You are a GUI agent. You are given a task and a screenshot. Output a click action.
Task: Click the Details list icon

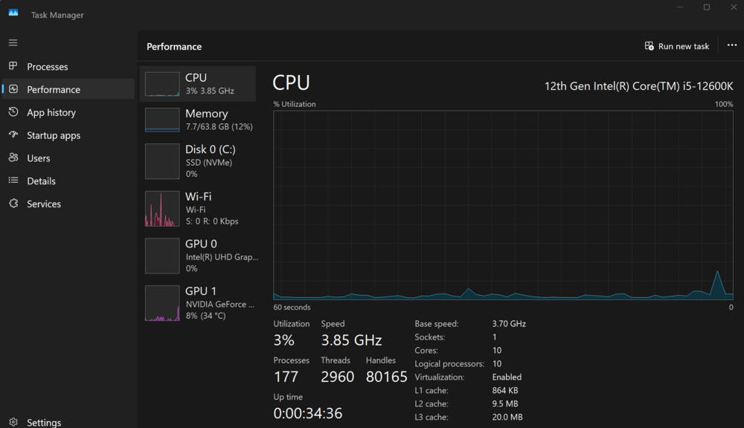(x=13, y=181)
